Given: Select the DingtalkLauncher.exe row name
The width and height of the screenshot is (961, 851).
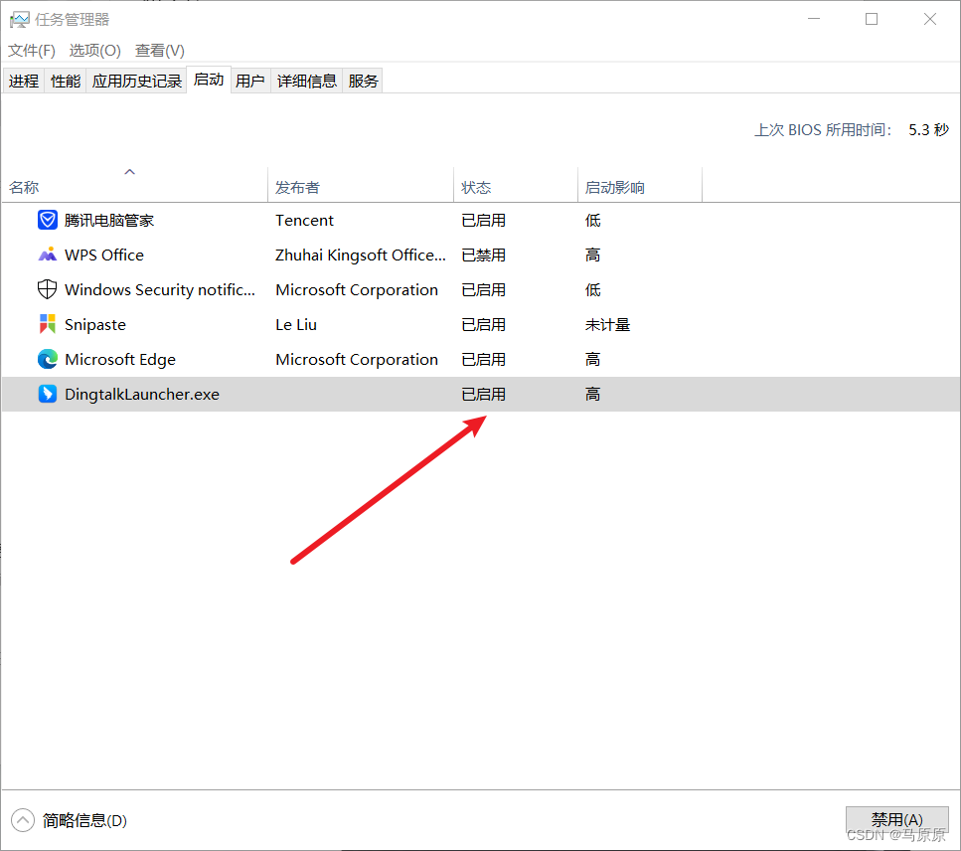Looking at the screenshot, I should [141, 395].
